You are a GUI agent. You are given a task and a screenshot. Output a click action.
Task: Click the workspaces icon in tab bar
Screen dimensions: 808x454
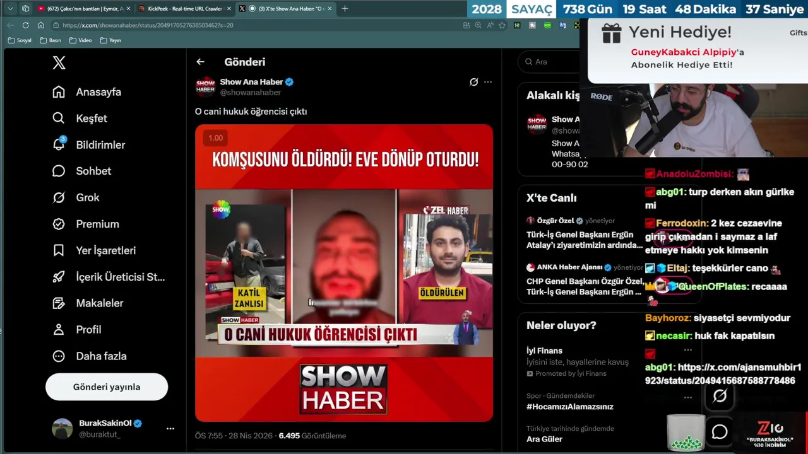tap(25, 8)
